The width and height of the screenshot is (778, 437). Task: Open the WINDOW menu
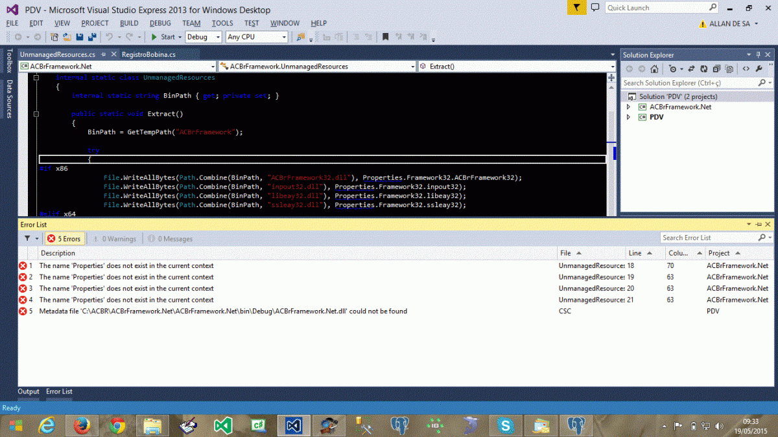[x=285, y=23]
